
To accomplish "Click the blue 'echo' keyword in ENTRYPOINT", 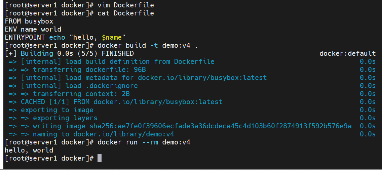I will 57,38.
